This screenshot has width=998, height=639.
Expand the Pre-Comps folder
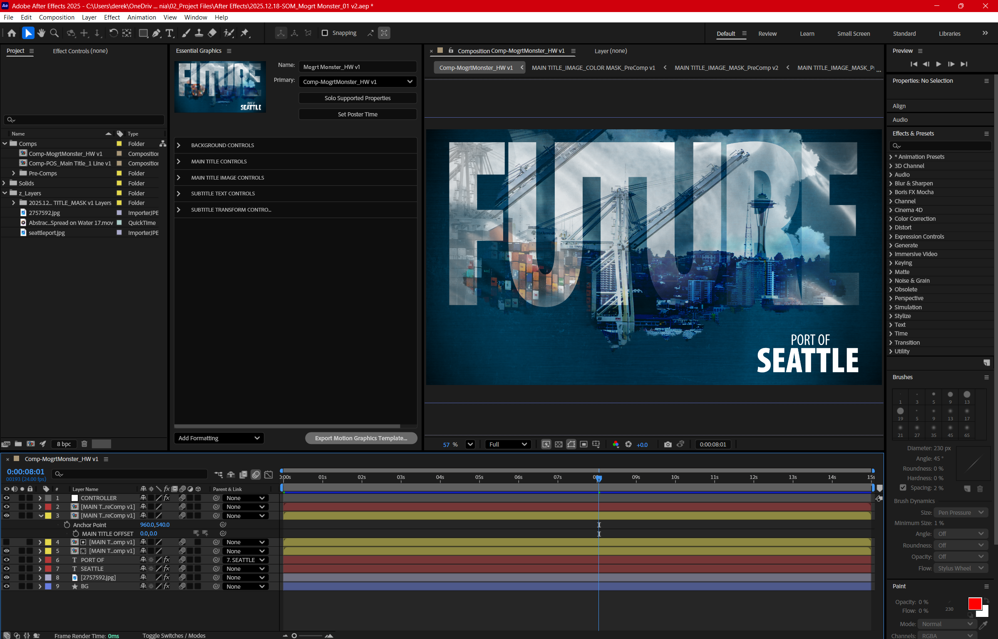(x=13, y=173)
